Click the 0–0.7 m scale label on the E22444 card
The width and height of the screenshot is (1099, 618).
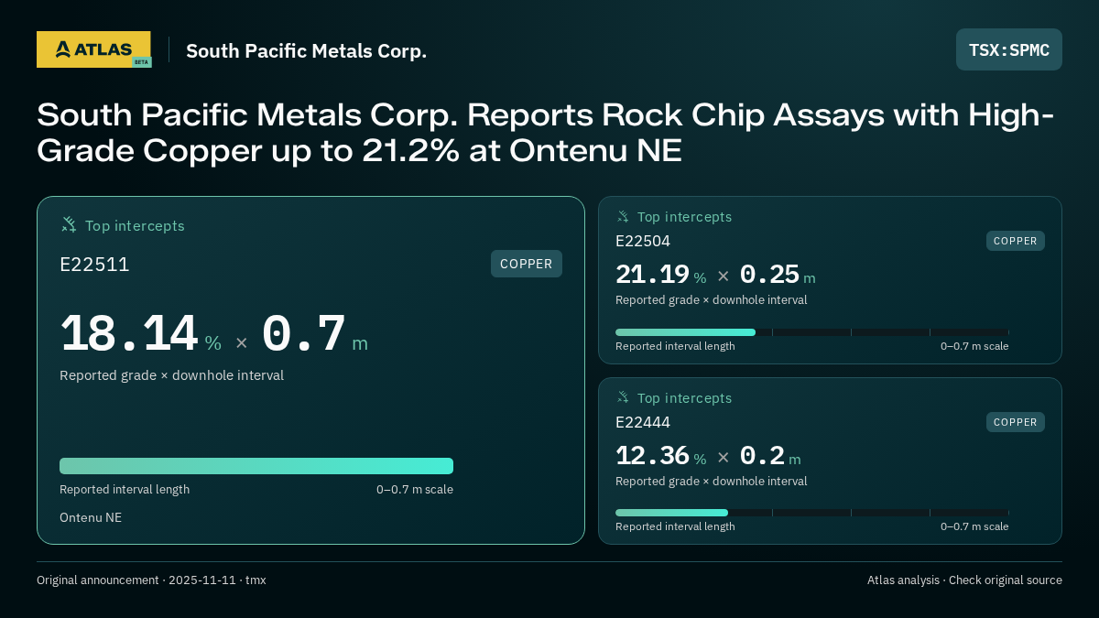coord(974,526)
